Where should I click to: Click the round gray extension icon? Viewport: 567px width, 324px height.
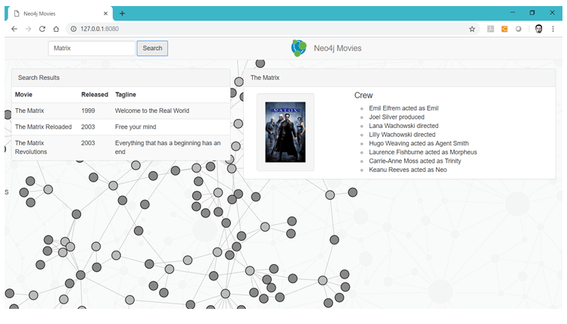519,29
